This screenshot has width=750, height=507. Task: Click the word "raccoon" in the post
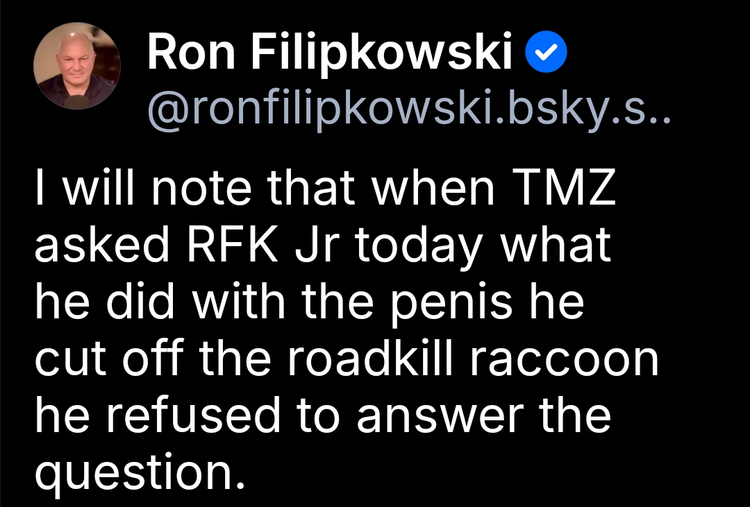point(563,360)
